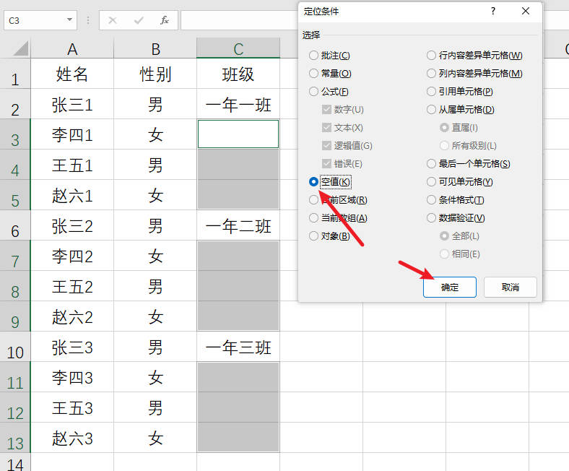Click the dialog help question mark icon
The height and width of the screenshot is (471, 569).
[x=493, y=11]
